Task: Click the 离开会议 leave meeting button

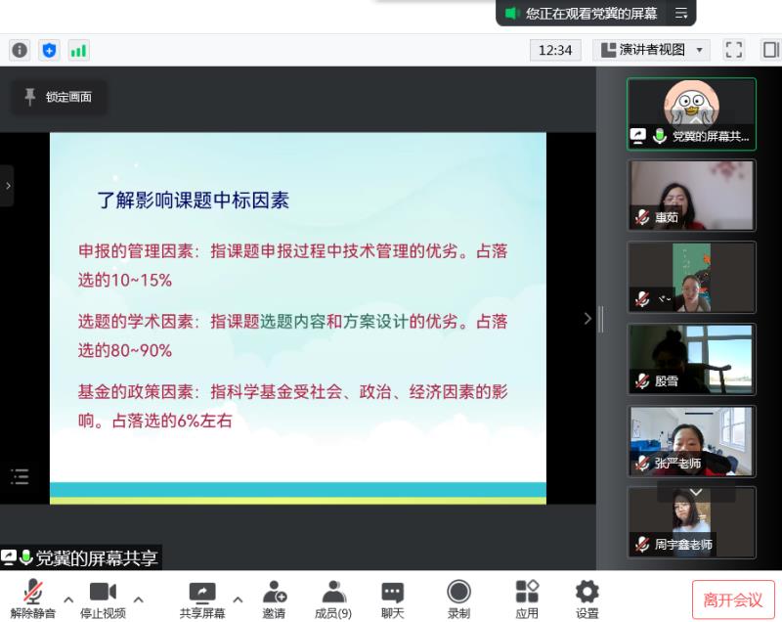Action: pos(733,600)
